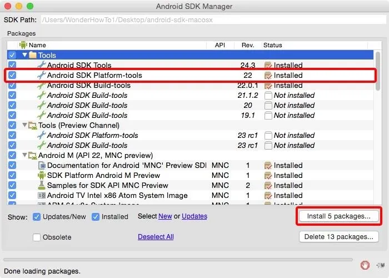Enable the Obsolete checkbox
This screenshot has width=389, height=278.
(37, 237)
